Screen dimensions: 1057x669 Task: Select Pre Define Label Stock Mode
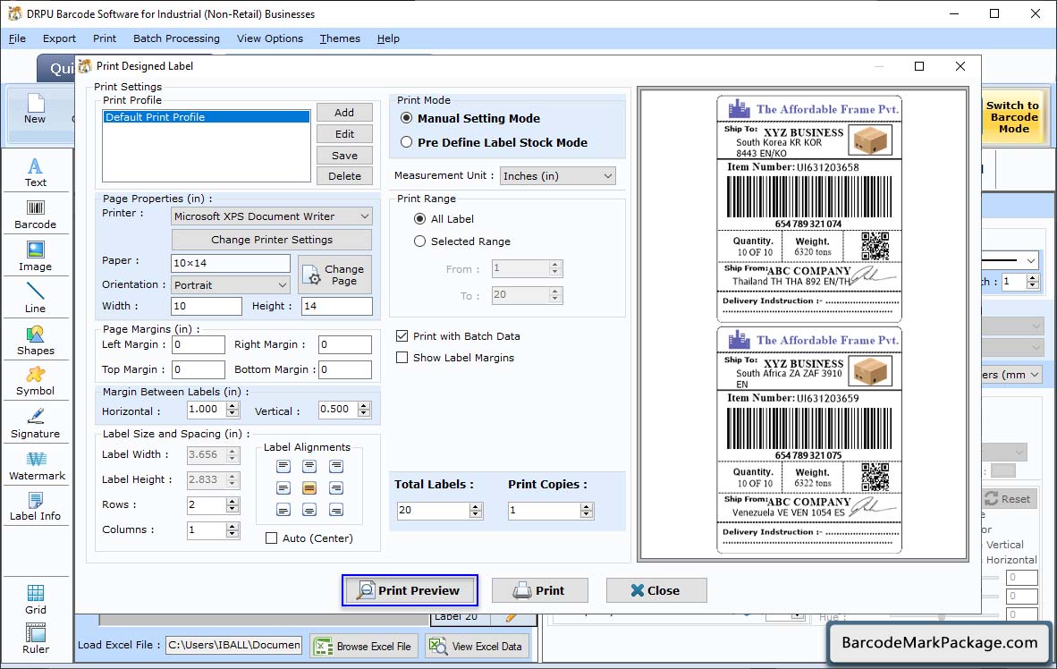click(495, 142)
